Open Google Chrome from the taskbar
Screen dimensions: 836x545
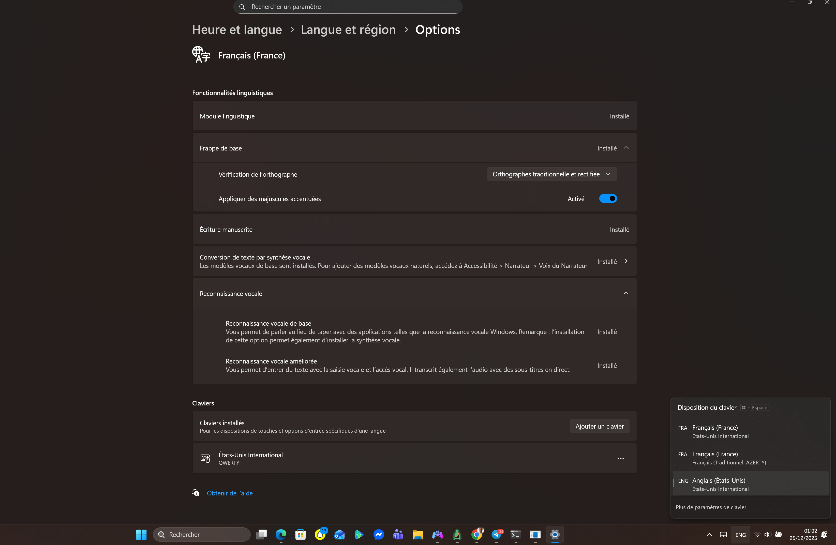point(477,535)
